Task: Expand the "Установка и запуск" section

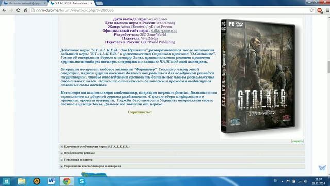Action: 182,160
